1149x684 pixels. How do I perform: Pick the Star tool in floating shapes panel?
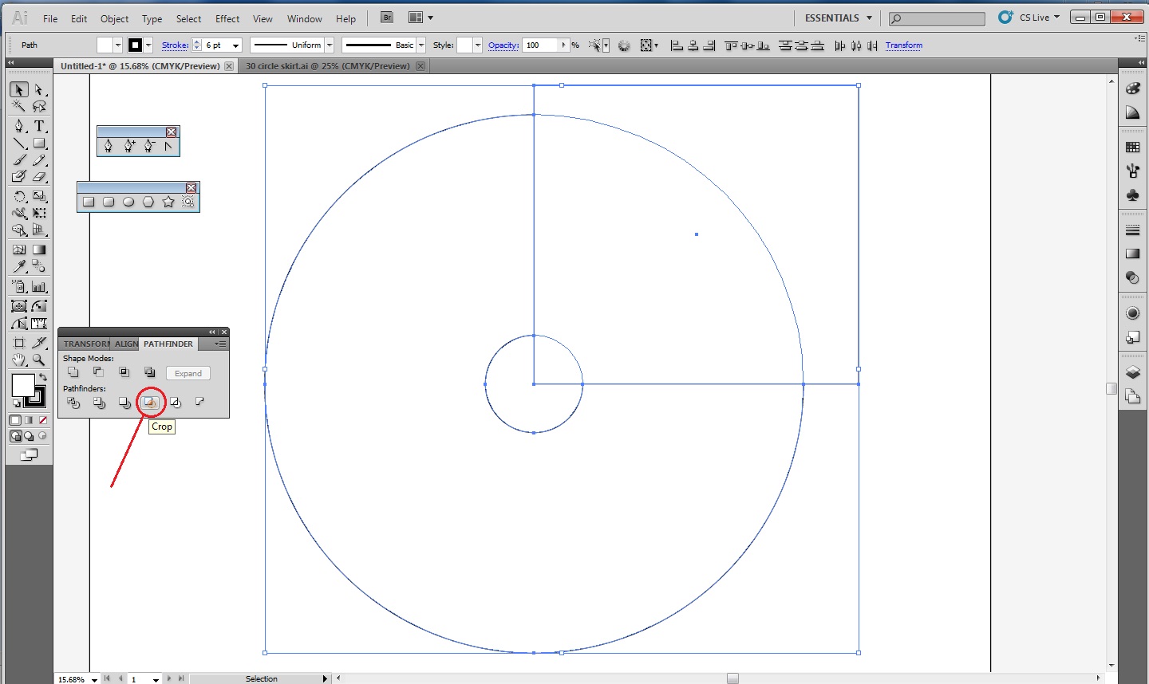168,202
